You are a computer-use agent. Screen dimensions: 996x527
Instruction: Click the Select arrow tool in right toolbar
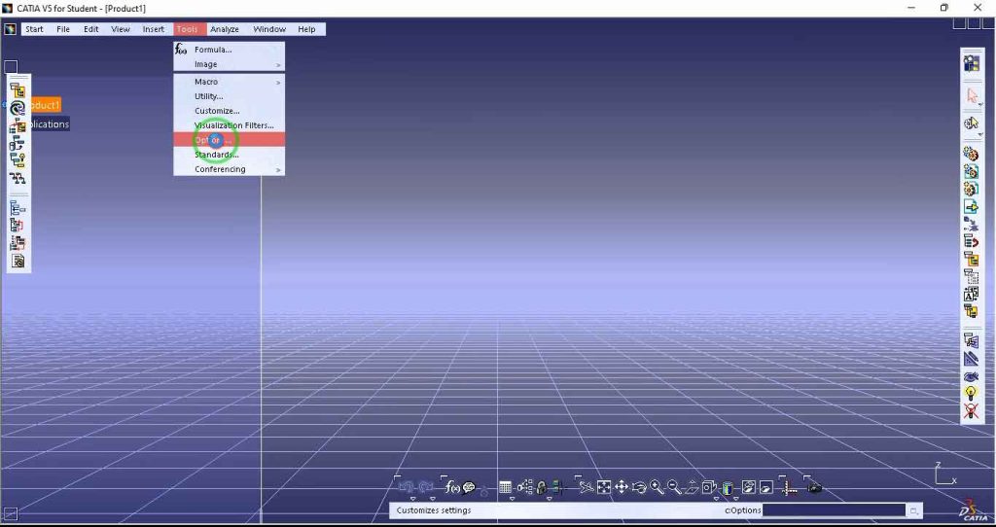(971, 95)
